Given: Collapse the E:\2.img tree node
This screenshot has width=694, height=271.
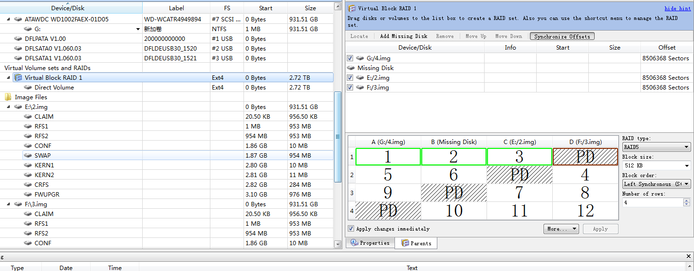Looking at the screenshot, I should (8, 107).
